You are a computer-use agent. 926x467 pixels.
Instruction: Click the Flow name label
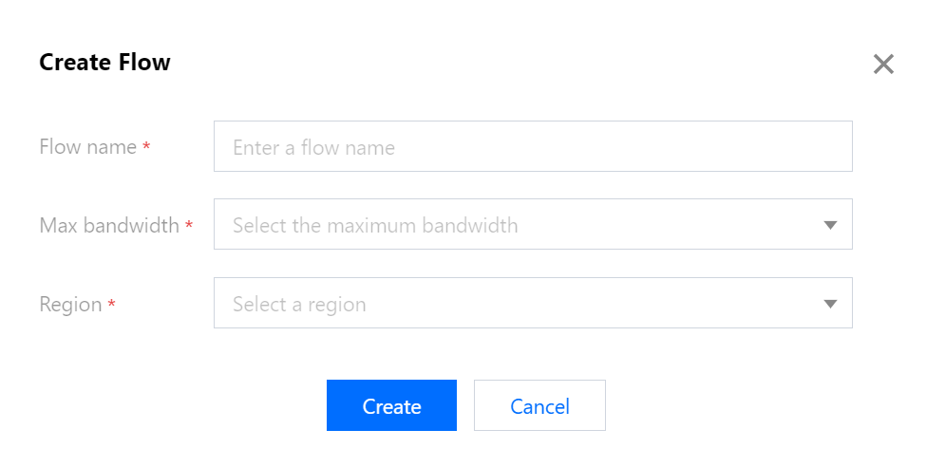pos(87,147)
